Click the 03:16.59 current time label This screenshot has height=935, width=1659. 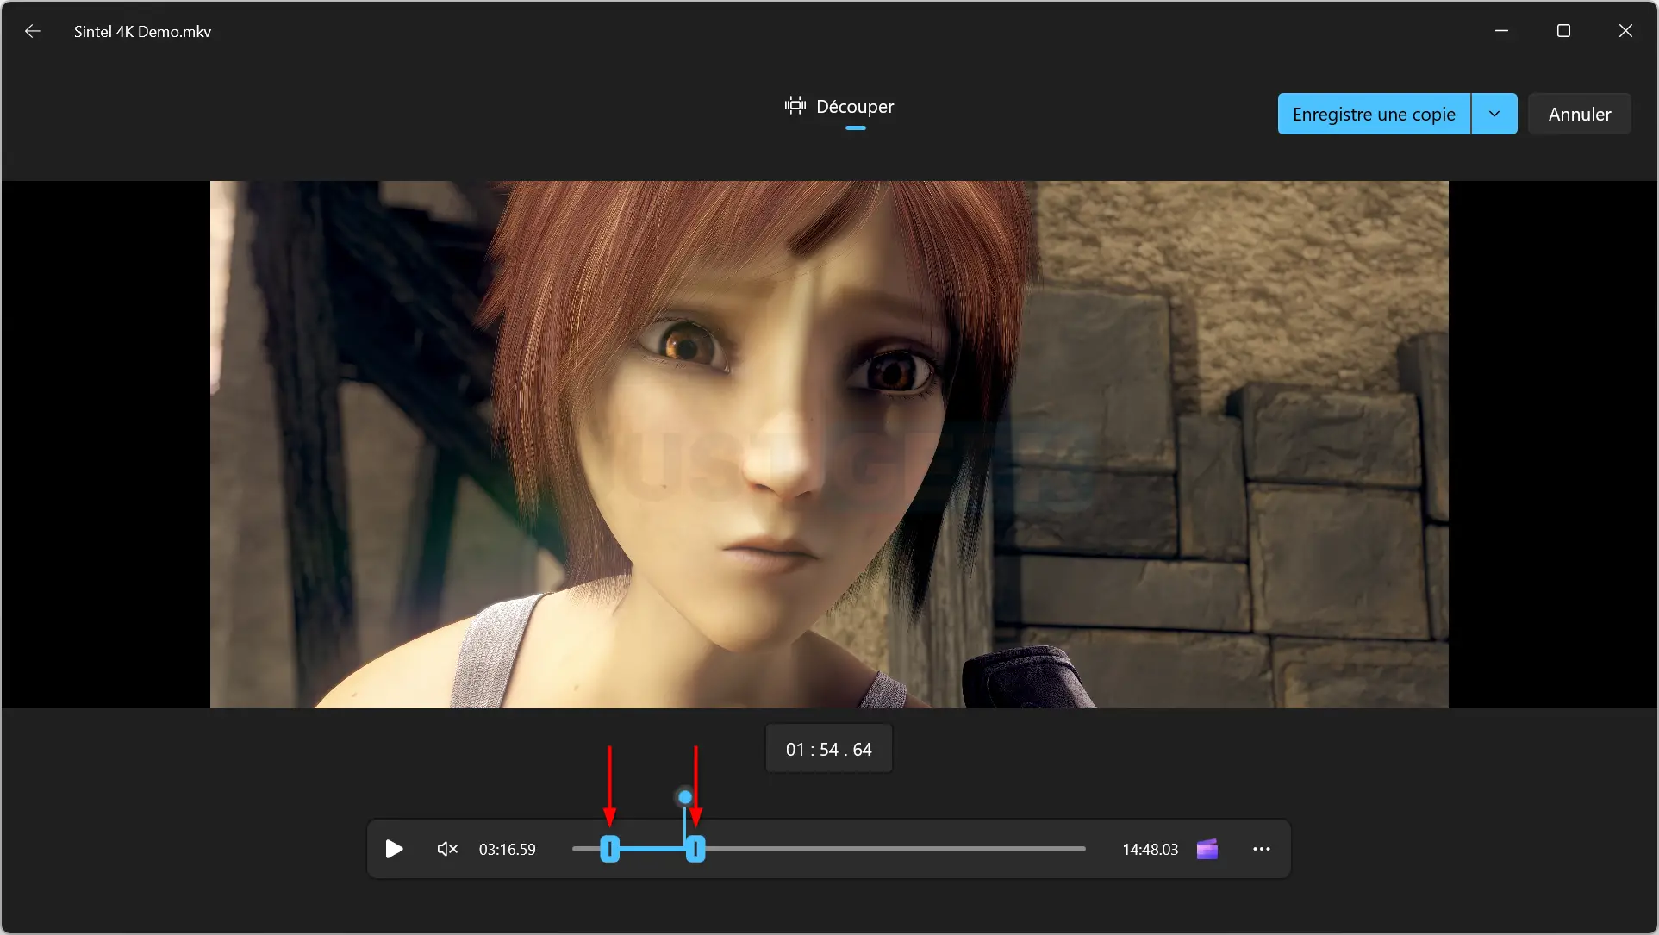click(508, 850)
